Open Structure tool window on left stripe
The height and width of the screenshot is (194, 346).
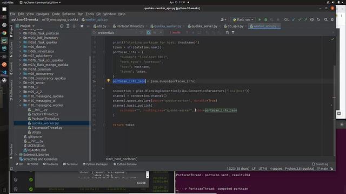pyautogui.click(x=11, y=50)
